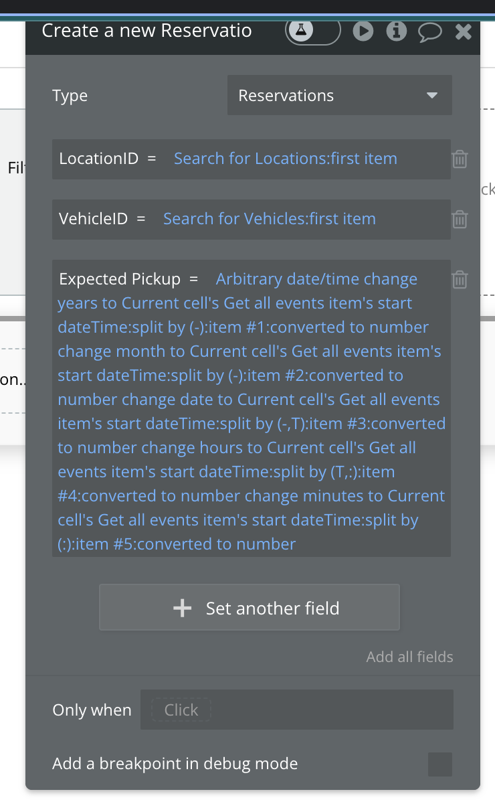The image size is (495, 810).
Task: Edit the Search for Vehicles:first item expression
Action: point(270,219)
